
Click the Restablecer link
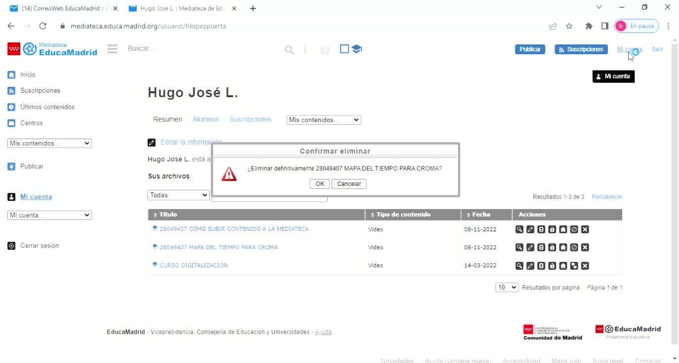click(607, 197)
